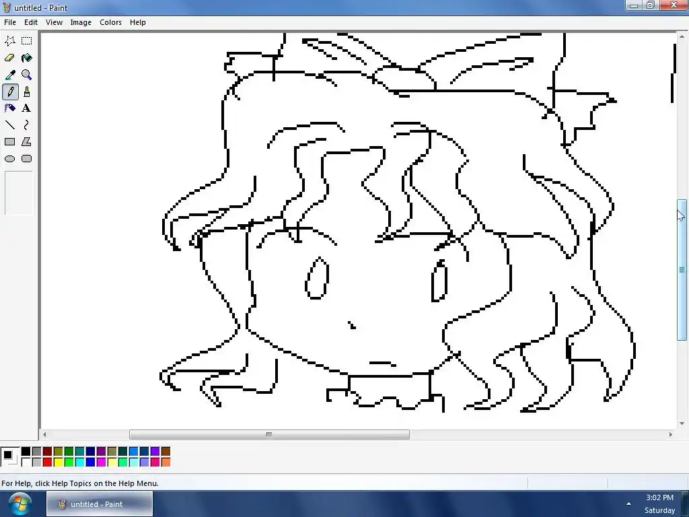Select the Text tool

tap(27, 108)
